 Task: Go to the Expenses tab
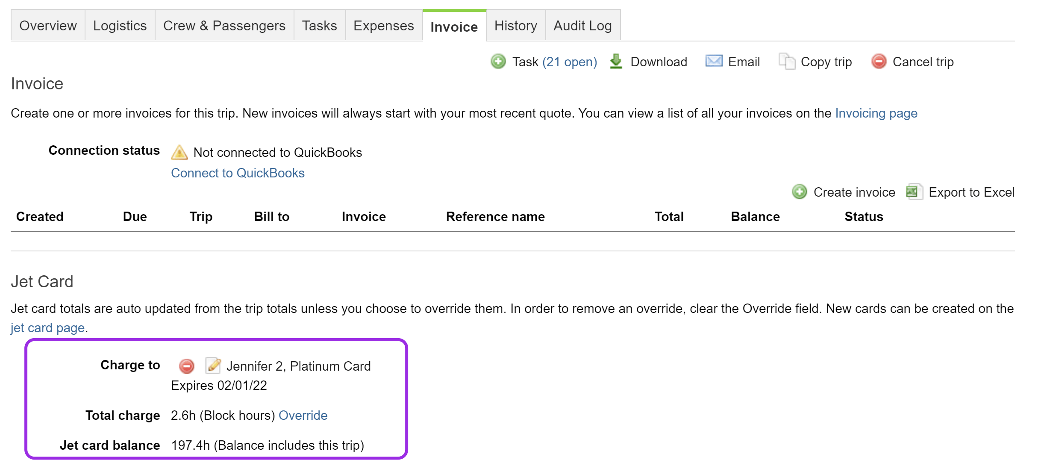tap(383, 26)
